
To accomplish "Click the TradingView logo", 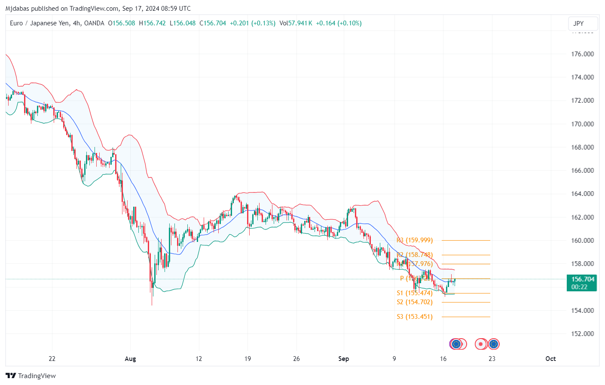I will pyautogui.click(x=31, y=376).
